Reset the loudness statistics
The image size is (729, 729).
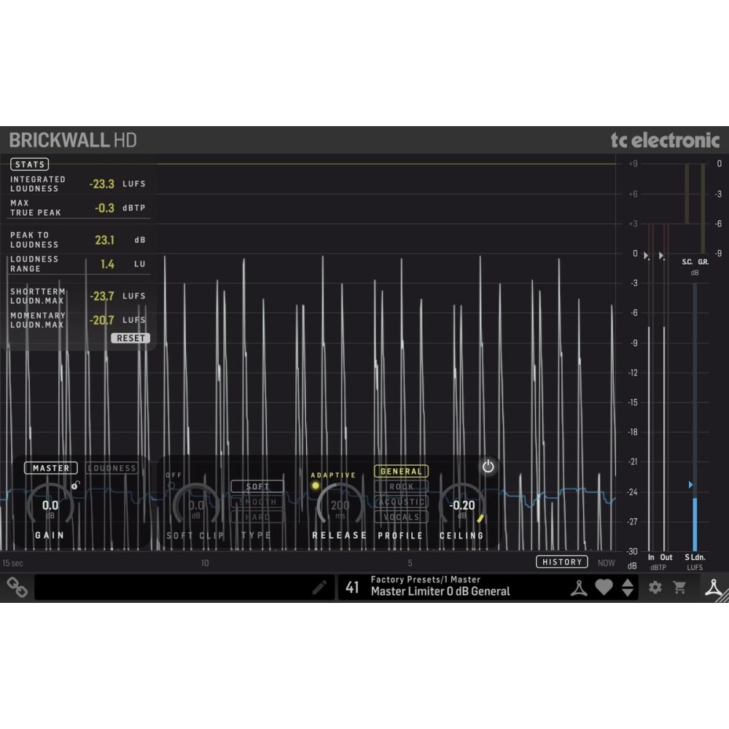130,338
